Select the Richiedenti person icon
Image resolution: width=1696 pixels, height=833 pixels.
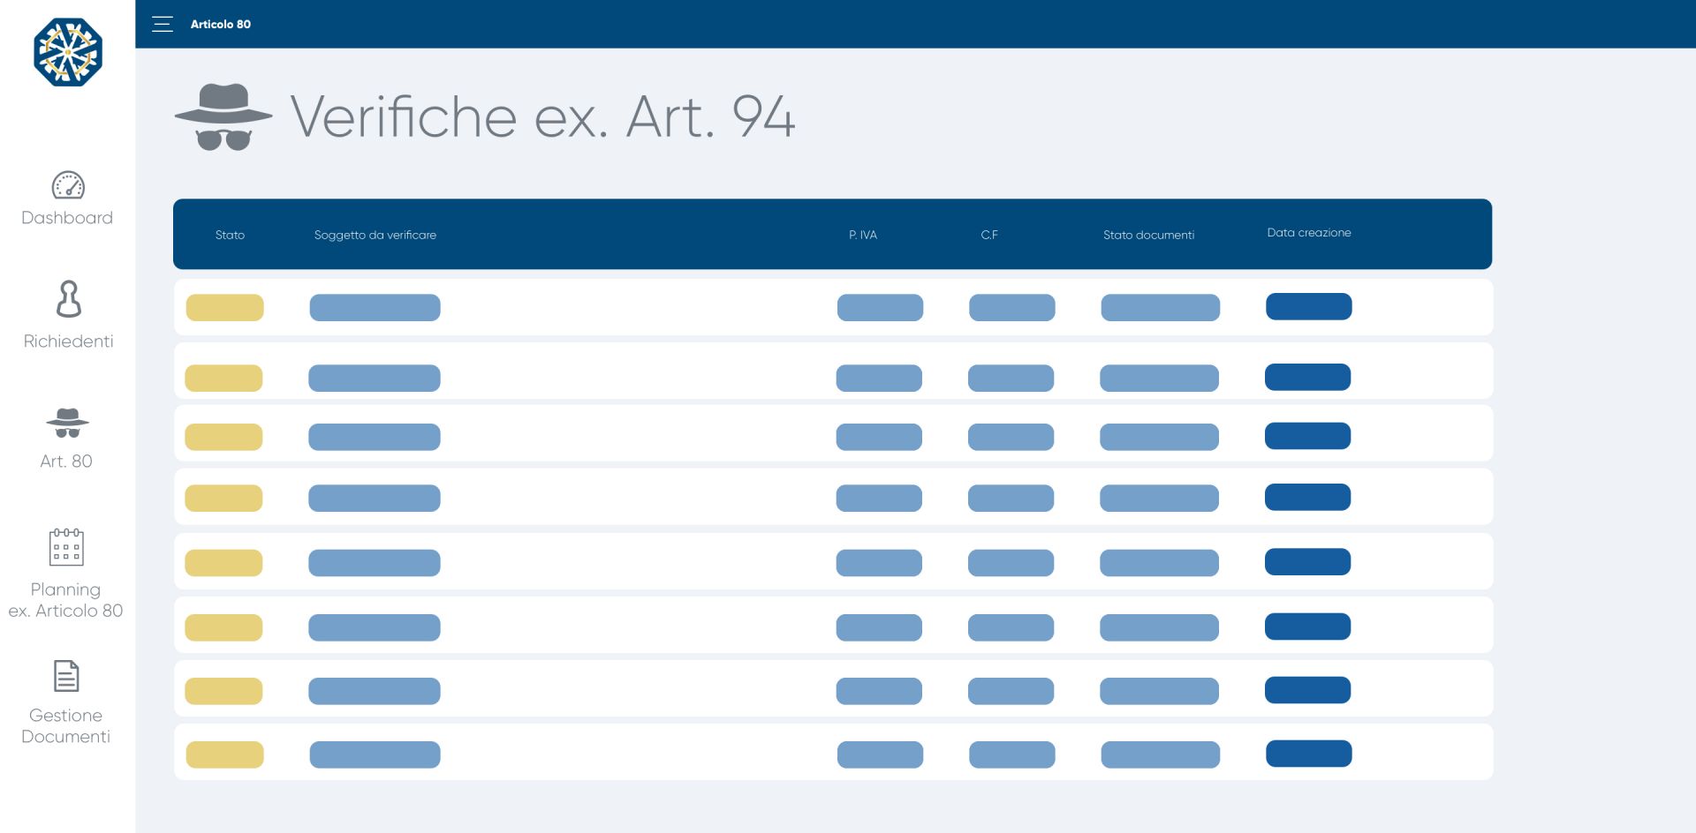[x=68, y=299]
